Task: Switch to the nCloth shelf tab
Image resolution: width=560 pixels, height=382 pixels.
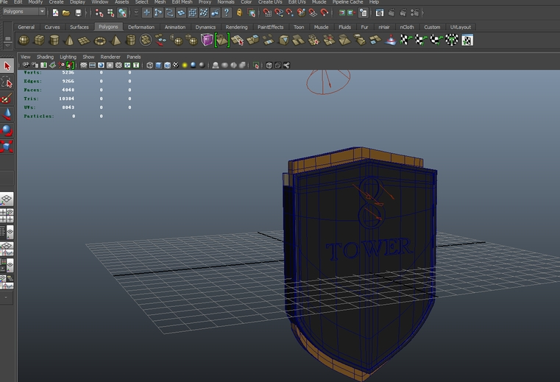Action: [407, 26]
